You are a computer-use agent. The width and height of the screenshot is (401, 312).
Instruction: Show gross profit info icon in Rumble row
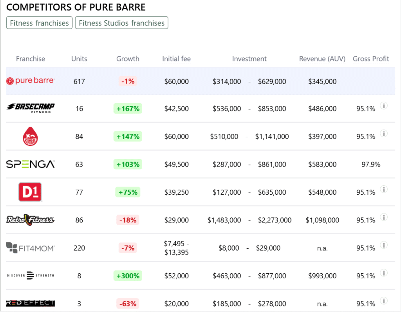pyautogui.click(x=384, y=133)
